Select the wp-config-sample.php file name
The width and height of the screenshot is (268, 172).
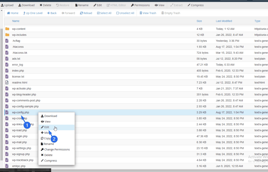25,106
